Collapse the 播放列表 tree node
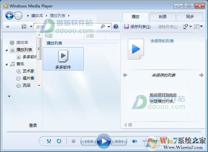 click(7, 50)
